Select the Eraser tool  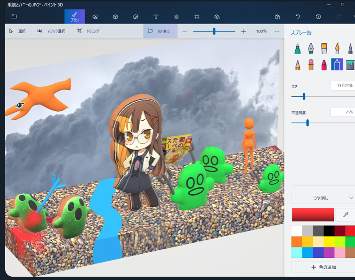311,65
